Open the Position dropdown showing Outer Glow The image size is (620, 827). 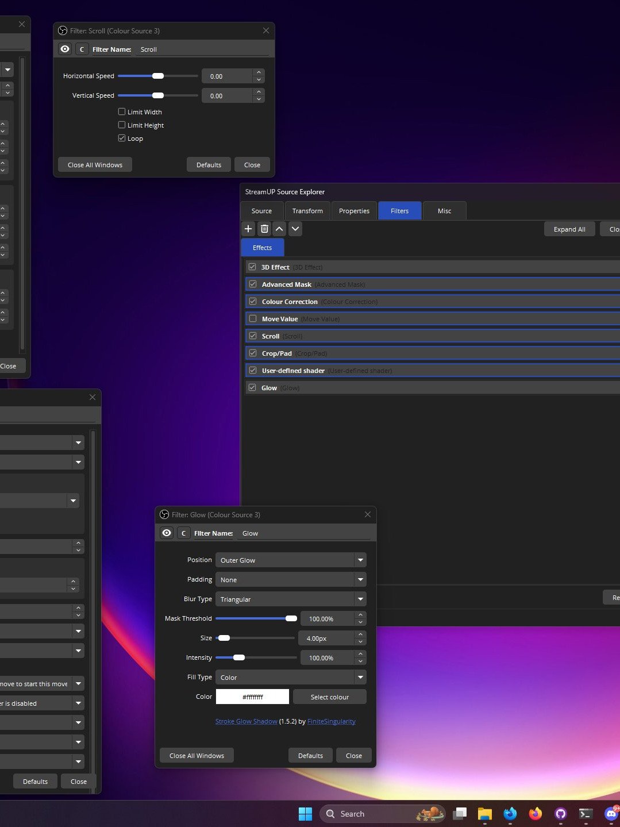(290, 560)
